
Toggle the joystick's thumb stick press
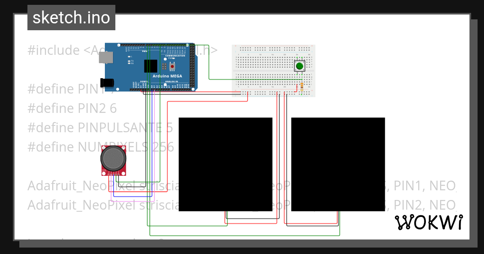coord(114,158)
